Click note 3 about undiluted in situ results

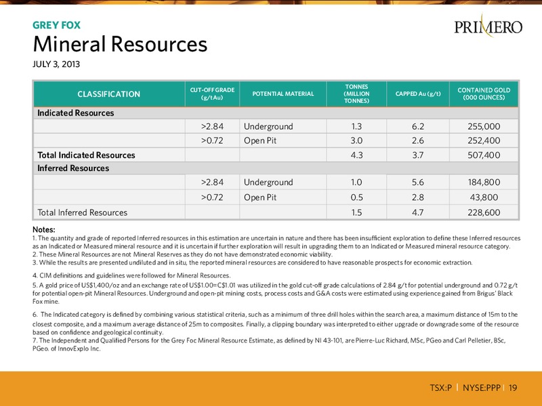[x=252, y=263]
